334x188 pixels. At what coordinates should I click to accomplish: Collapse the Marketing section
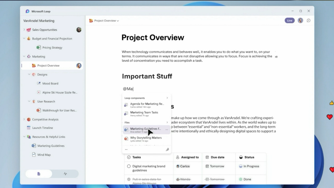[24, 56]
